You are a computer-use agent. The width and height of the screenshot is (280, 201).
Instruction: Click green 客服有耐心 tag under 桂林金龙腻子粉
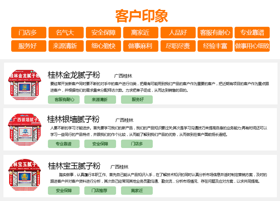(64, 100)
